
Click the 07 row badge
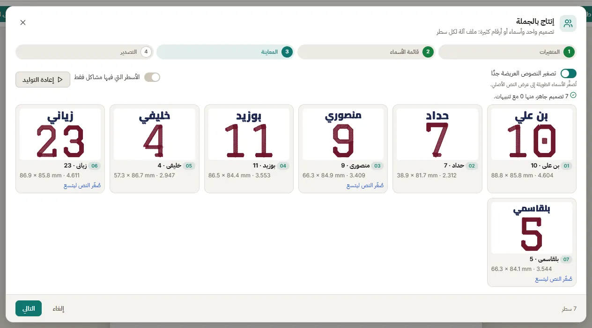click(566, 260)
